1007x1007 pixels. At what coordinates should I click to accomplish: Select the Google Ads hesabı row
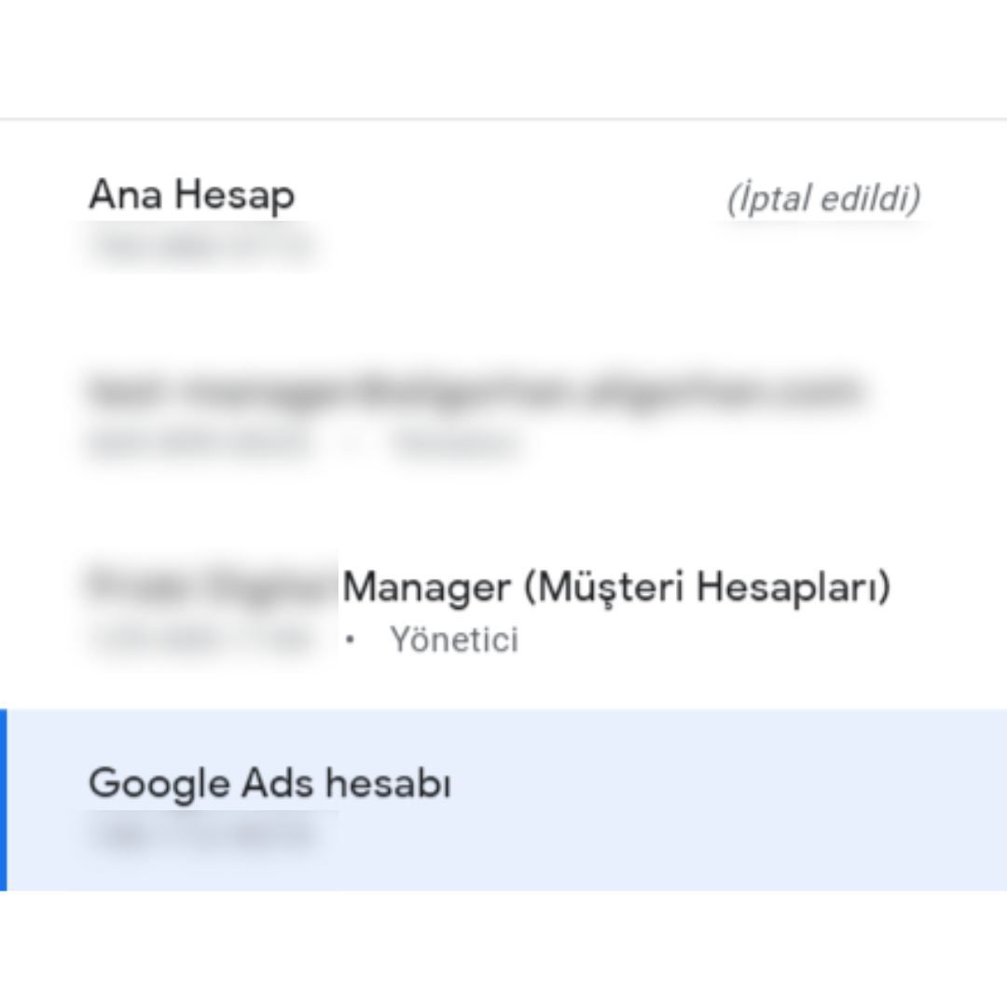[504, 800]
